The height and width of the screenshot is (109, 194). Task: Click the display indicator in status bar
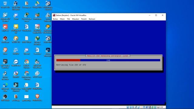pos(144,107)
